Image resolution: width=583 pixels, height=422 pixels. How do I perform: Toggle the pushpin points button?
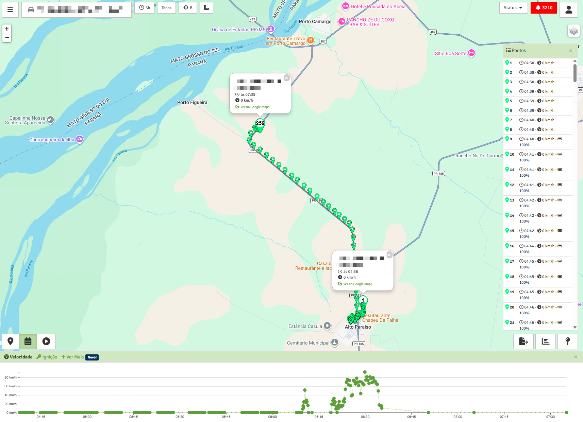click(x=568, y=341)
